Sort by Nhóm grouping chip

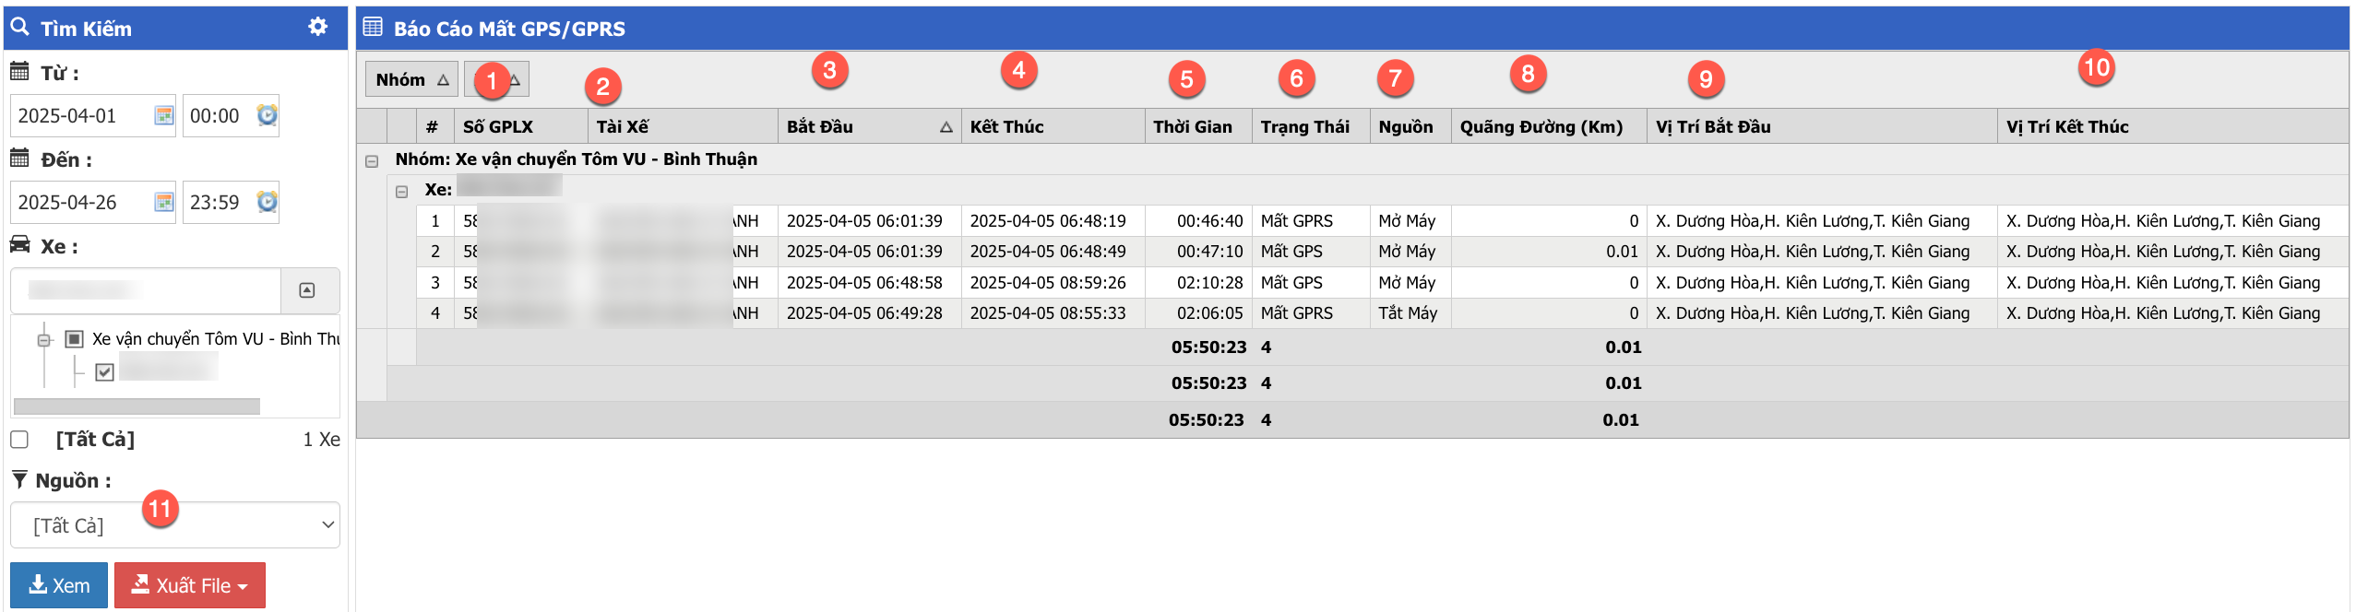click(411, 80)
